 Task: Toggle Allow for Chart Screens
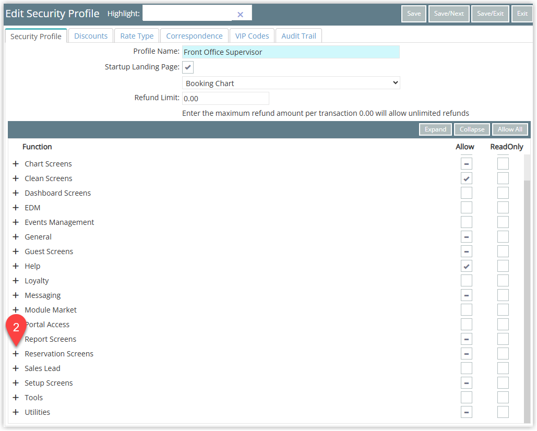pyautogui.click(x=467, y=164)
